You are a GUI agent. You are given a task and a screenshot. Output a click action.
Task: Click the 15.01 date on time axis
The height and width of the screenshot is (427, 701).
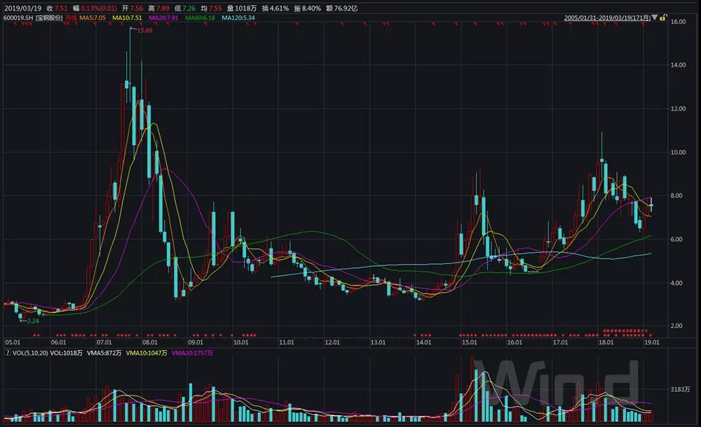(x=469, y=343)
